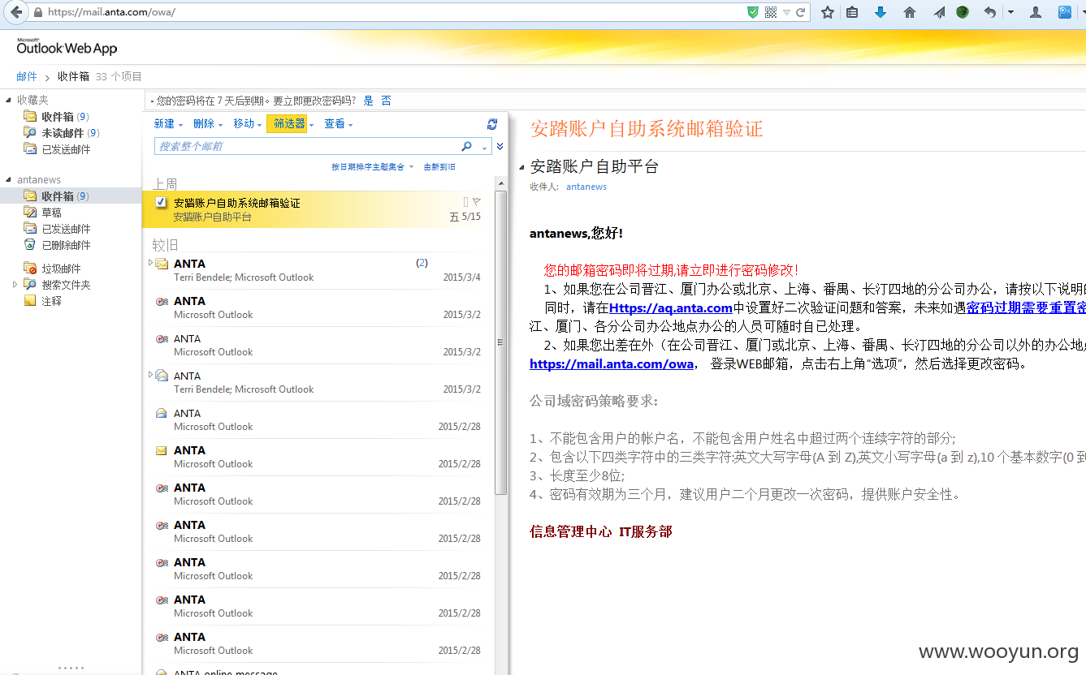Open downloads with the blue arrow icon

[x=880, y=12]
